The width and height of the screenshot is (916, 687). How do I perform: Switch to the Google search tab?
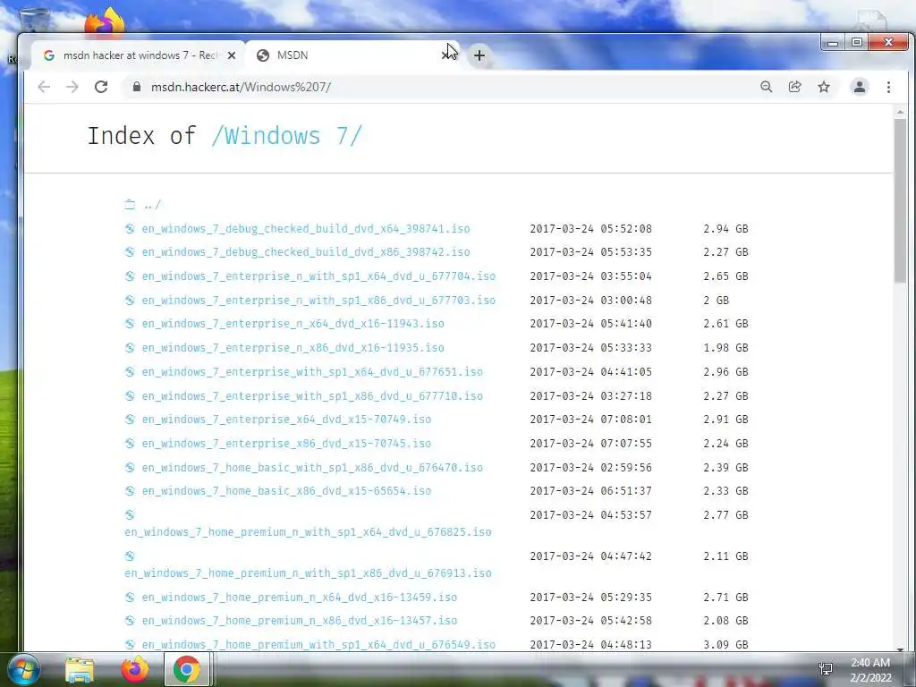click(x=137, y=55)
